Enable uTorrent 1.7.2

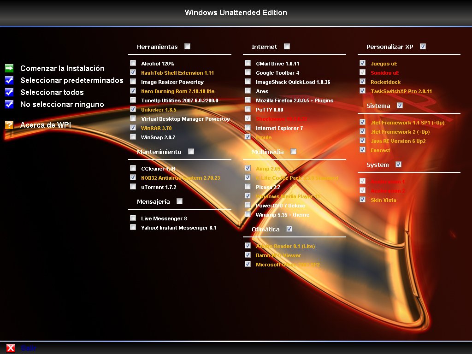133,186
